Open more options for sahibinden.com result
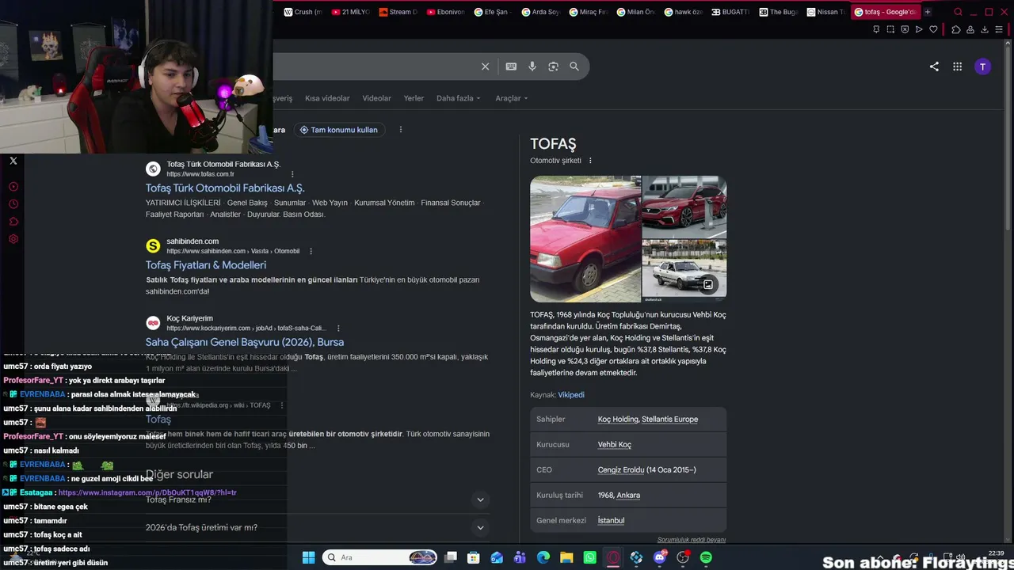The width and height of the screenshot is (1014, 570). click(x=311, y=251)
